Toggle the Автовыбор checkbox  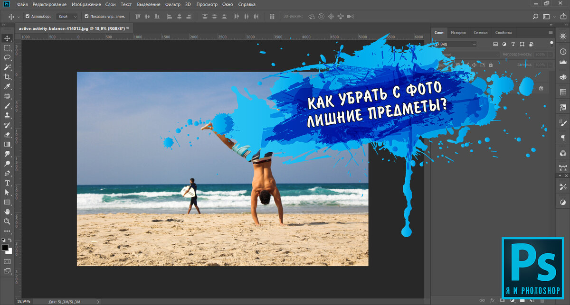click(x=28, y=16)
